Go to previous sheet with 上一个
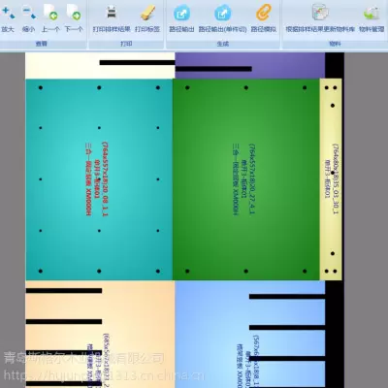This screenshot has width=388, height=388. (50, 13)
